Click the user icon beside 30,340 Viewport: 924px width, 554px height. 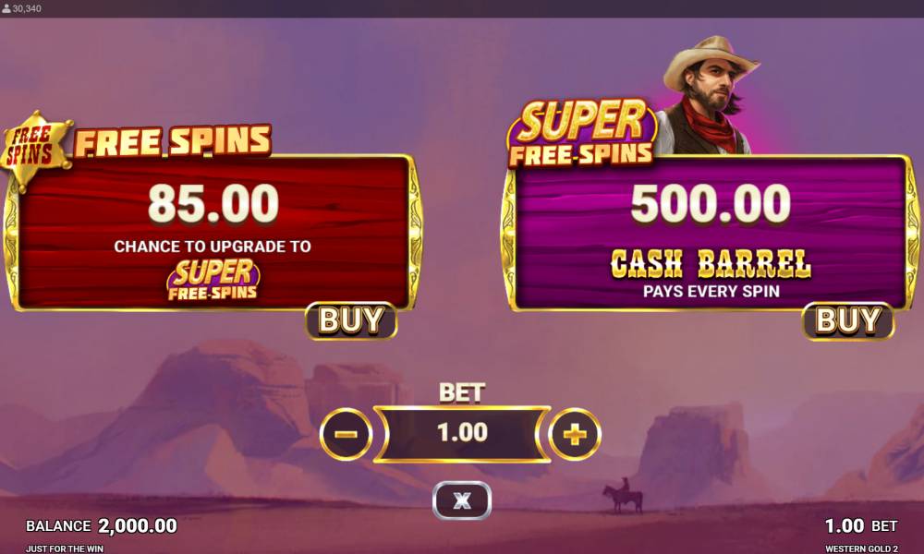coord(6,8)
